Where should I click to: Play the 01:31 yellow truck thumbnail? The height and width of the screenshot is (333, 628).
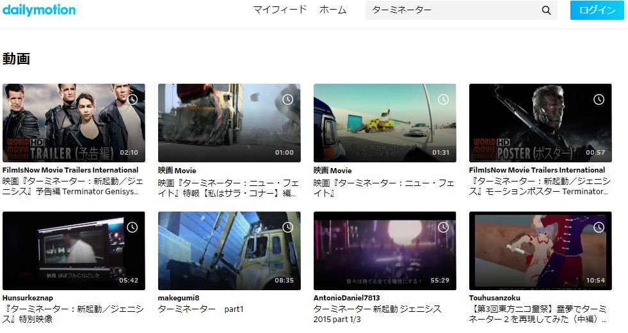(385, 123)
